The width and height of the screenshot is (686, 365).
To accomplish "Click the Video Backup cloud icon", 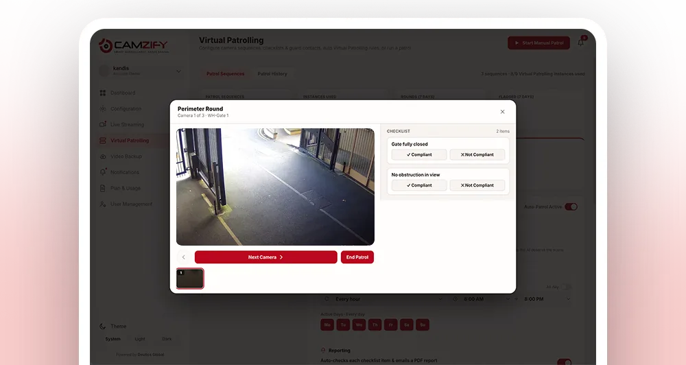I will coord(103,156).
